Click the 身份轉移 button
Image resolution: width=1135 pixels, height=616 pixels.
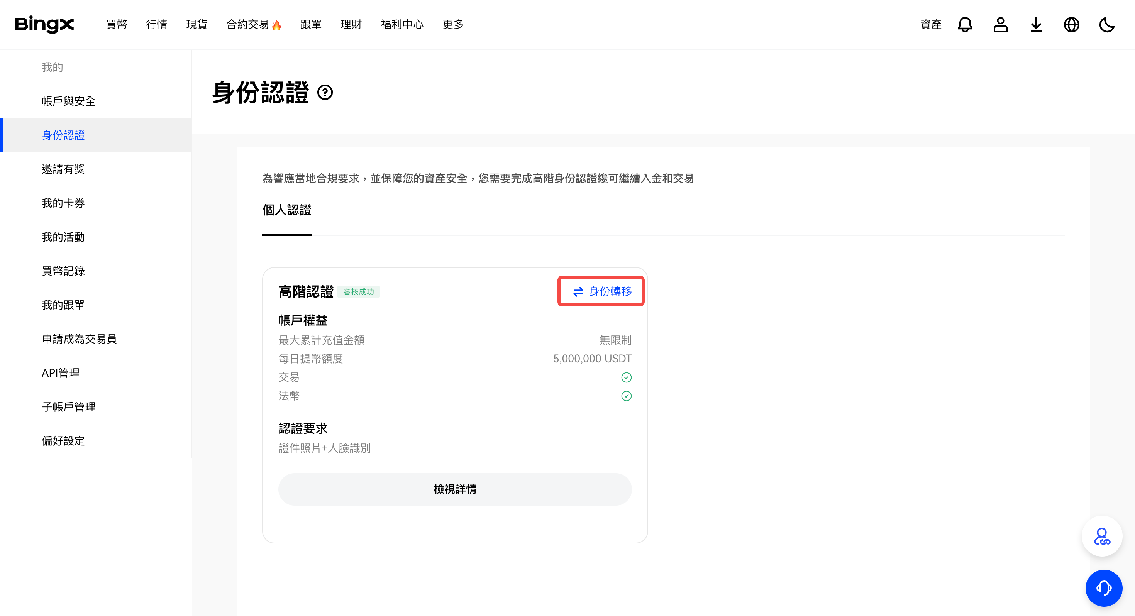click(601, 291)
